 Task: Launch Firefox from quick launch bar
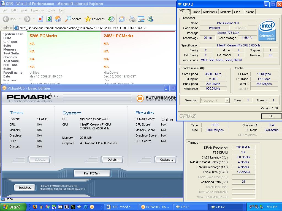click(35, 207)
